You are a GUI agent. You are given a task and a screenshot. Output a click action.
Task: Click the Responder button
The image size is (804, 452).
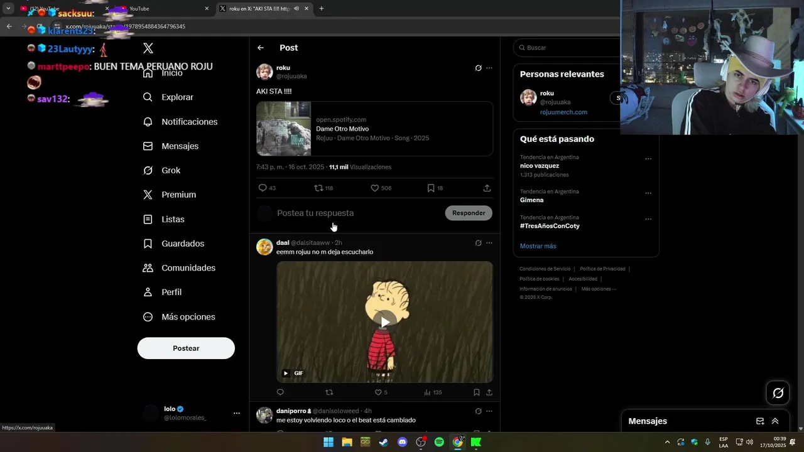coord(469,213)
